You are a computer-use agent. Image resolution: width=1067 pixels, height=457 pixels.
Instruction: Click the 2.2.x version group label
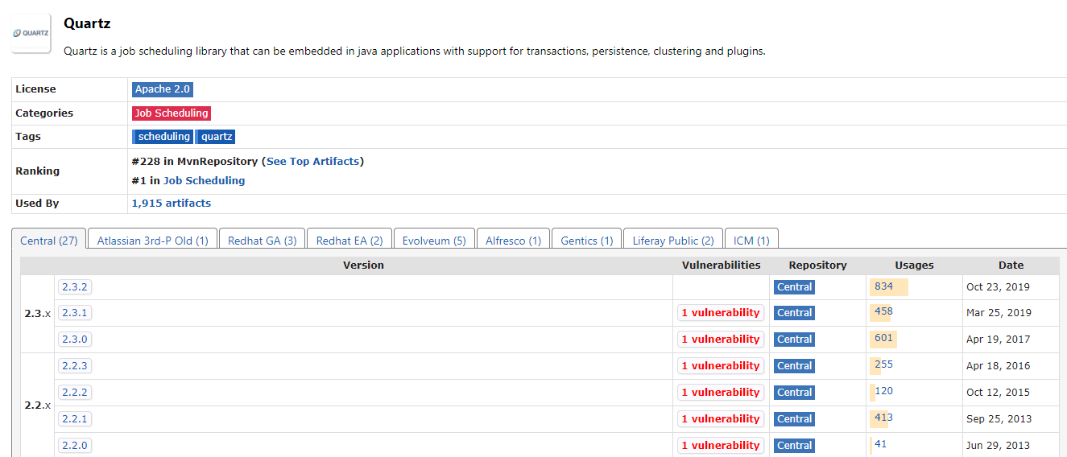coord(37,406)
